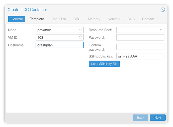Screen dimensions: 173x127
Task: Open the Node dropdown showing proxmox
Action: 60,30
